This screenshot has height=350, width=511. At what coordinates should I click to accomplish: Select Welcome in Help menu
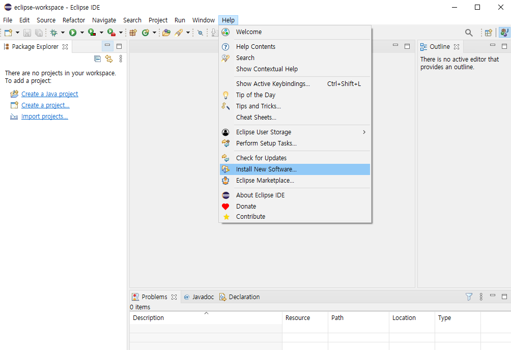click(x=295, y=32)
